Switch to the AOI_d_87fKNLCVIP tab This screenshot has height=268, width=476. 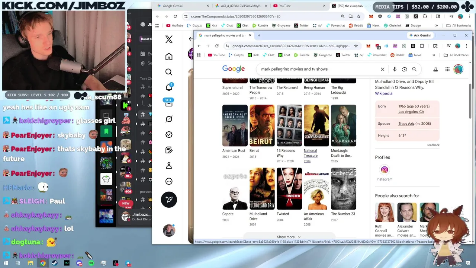point(241,6)
